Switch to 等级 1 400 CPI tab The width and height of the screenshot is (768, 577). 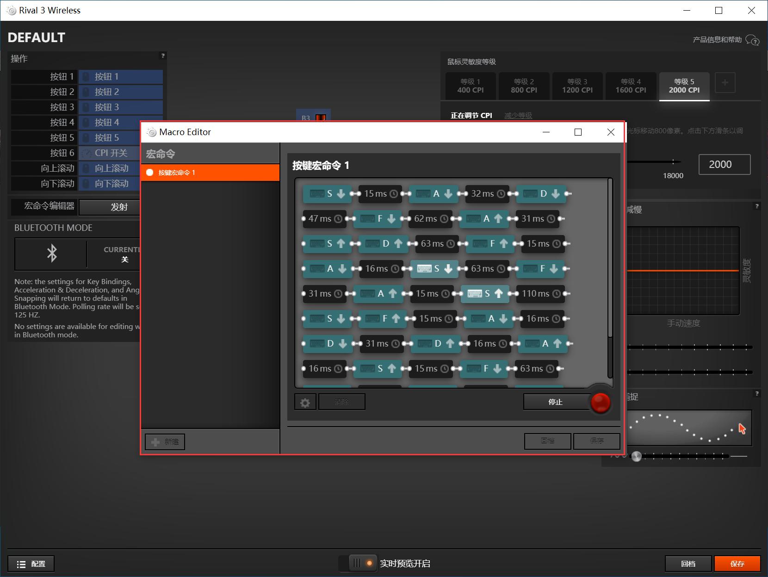click(x=470, y=86)
